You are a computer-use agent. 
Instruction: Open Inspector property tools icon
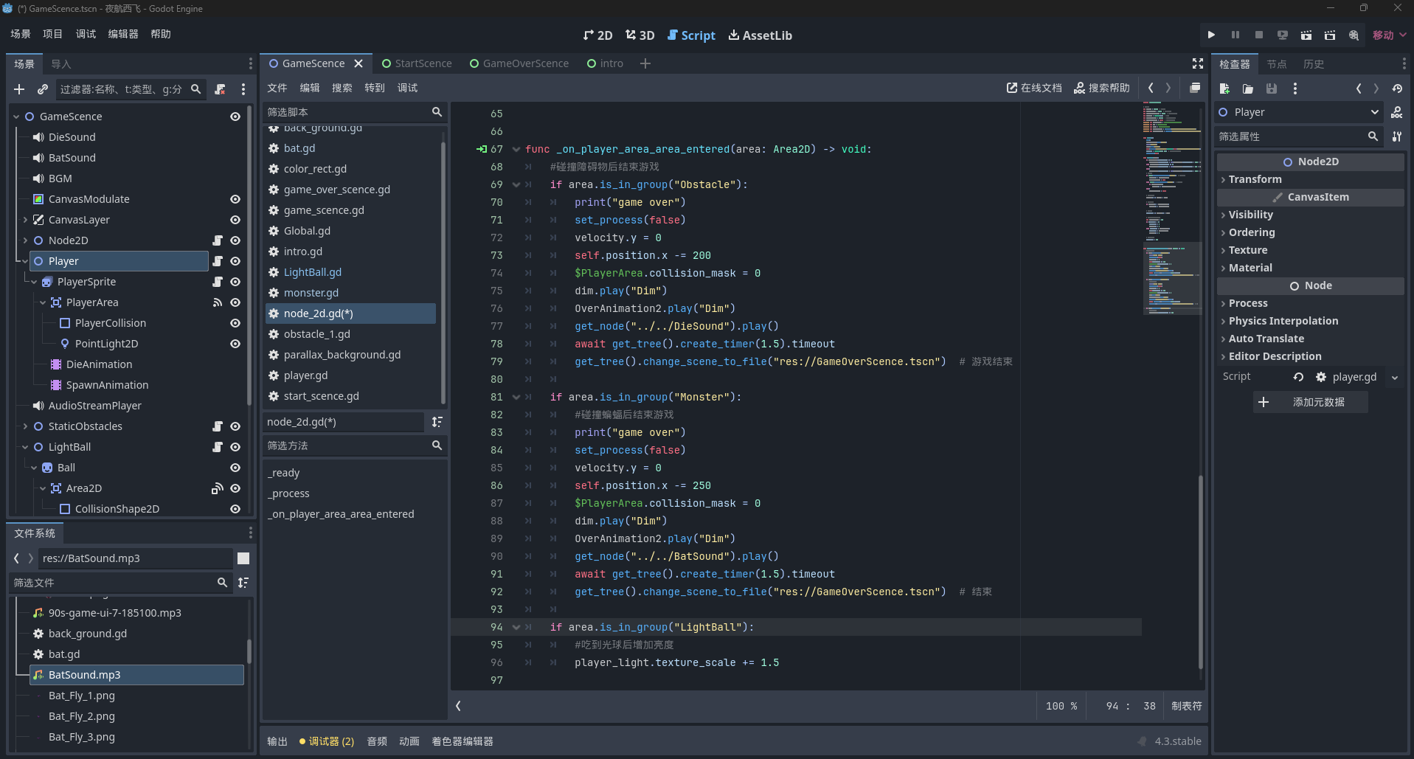point(1396,136)
